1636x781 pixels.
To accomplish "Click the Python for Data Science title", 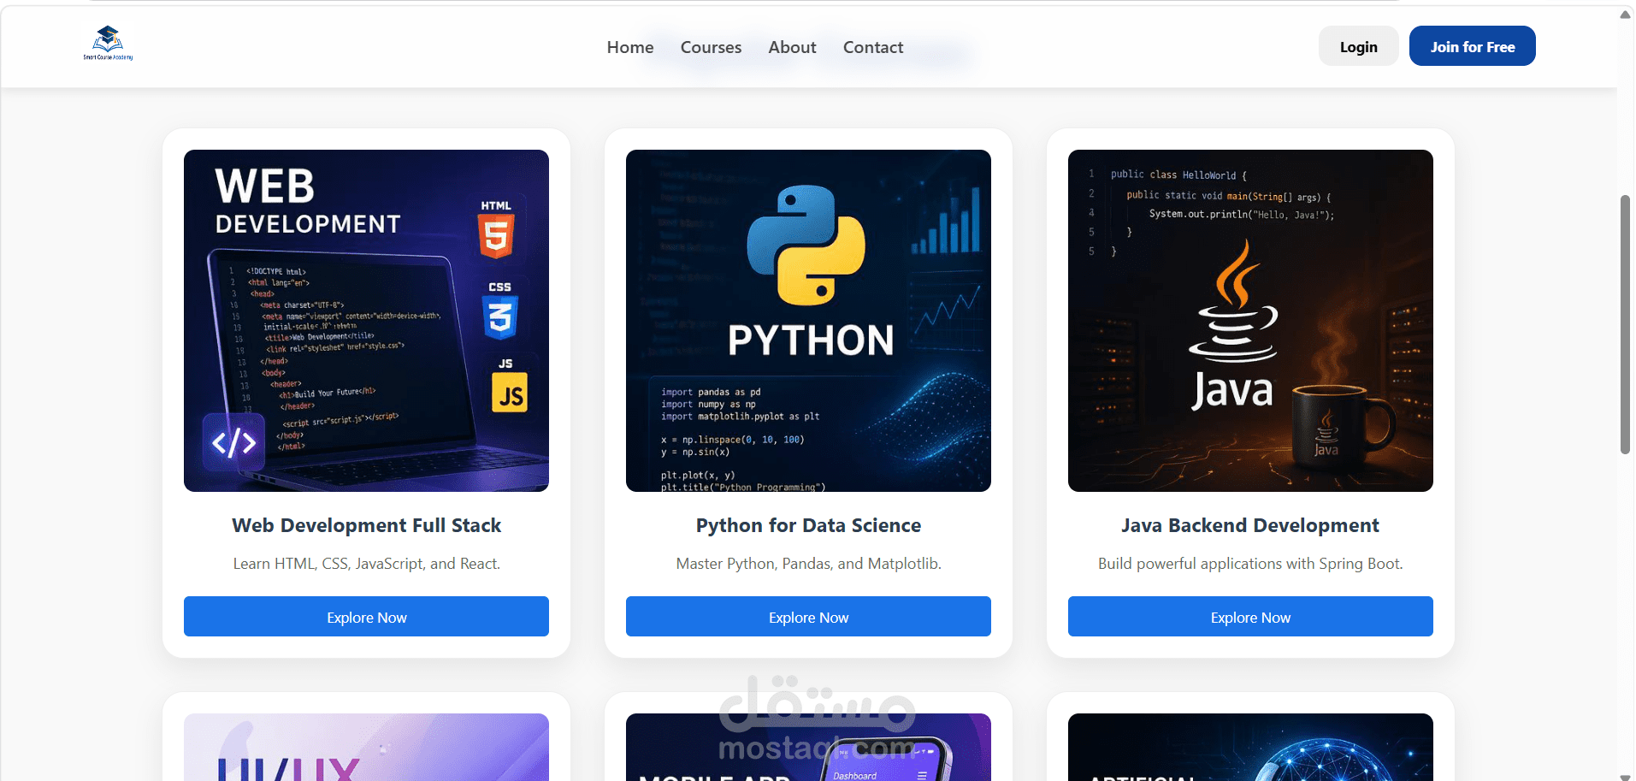I will (x=808, y=525).
